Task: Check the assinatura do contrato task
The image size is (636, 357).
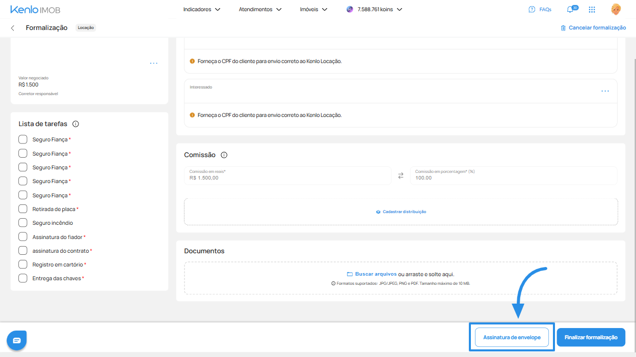Action: [x=22, y=251]
